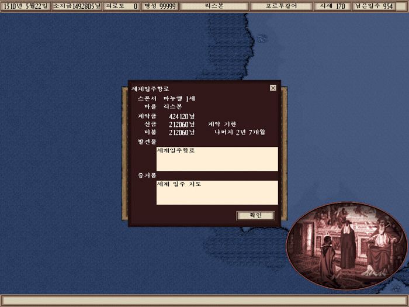This screenshot has height=307, width=409.
Task: Click the 마을 리스본 town entry in dialog
Action: (x=163, y=106)
